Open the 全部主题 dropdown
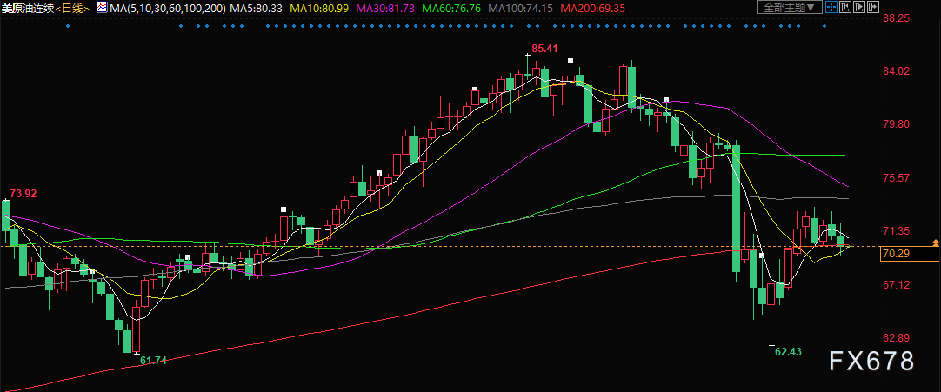Screen dimensions: 941x392 click(790, 7)
